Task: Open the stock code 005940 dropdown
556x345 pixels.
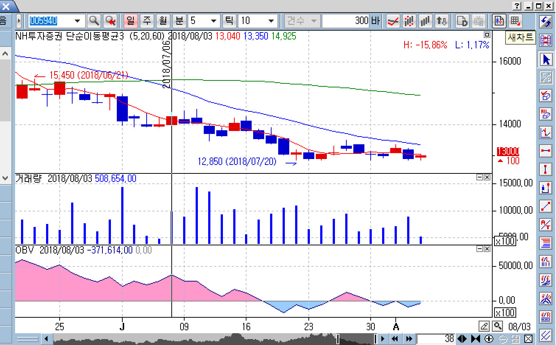Action: pos(77,21)
